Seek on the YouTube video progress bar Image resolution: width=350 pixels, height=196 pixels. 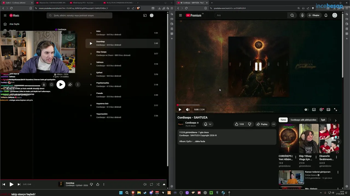(258, 105)
